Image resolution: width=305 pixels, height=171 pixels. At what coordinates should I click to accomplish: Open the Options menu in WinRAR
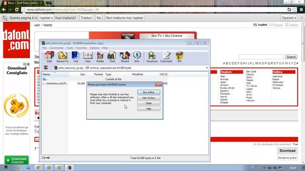(x=94, y=48)
